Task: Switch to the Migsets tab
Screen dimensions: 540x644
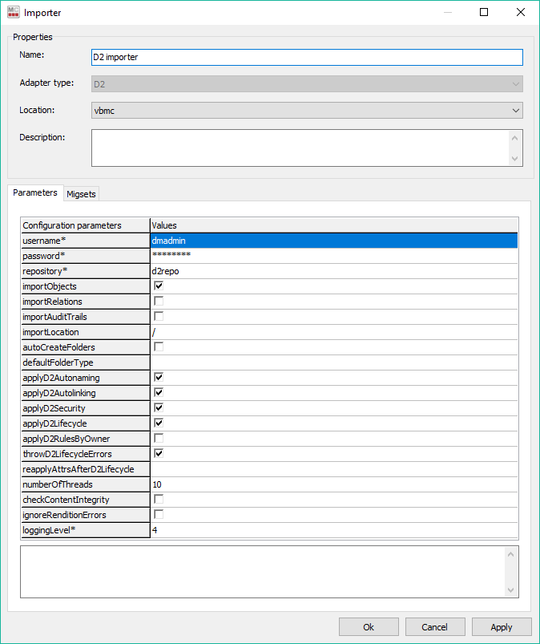Action: [82, 194]
